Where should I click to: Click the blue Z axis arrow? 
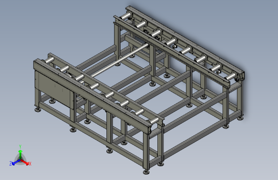[16, 162]
